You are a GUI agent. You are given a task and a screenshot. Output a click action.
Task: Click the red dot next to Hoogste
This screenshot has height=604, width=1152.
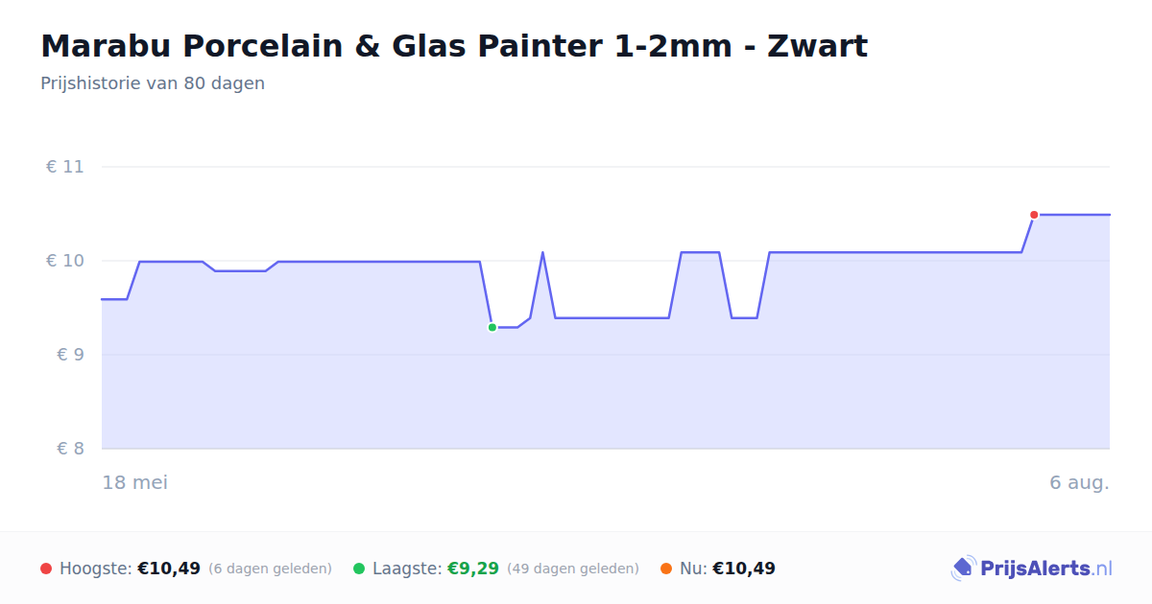(46, 569)
